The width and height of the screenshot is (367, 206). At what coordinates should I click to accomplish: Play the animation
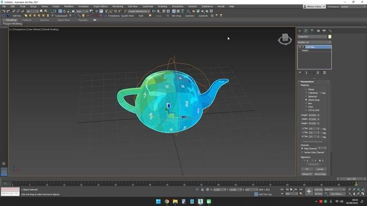291,189
